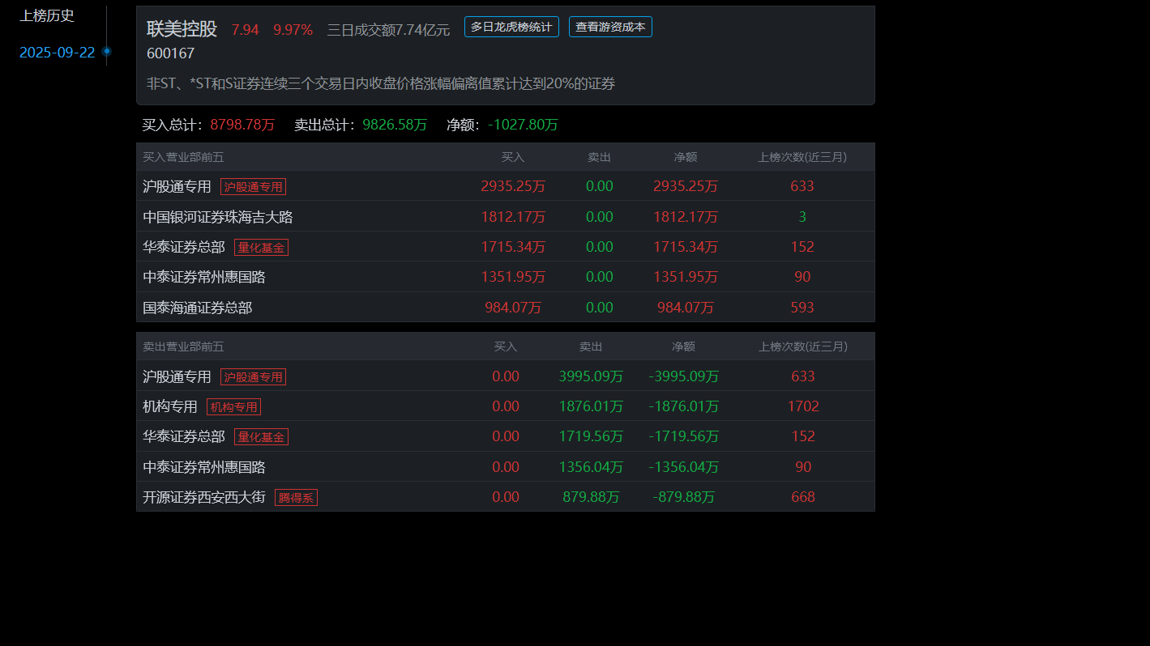The width and height of the screenshot is (1150, 646).
Task: Click the 买入营业部前五 header
Action: pyautogui.click(x=183, y=157)
